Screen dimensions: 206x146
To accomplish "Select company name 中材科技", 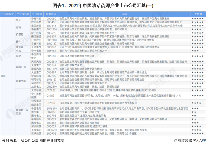I will (36, 18).
